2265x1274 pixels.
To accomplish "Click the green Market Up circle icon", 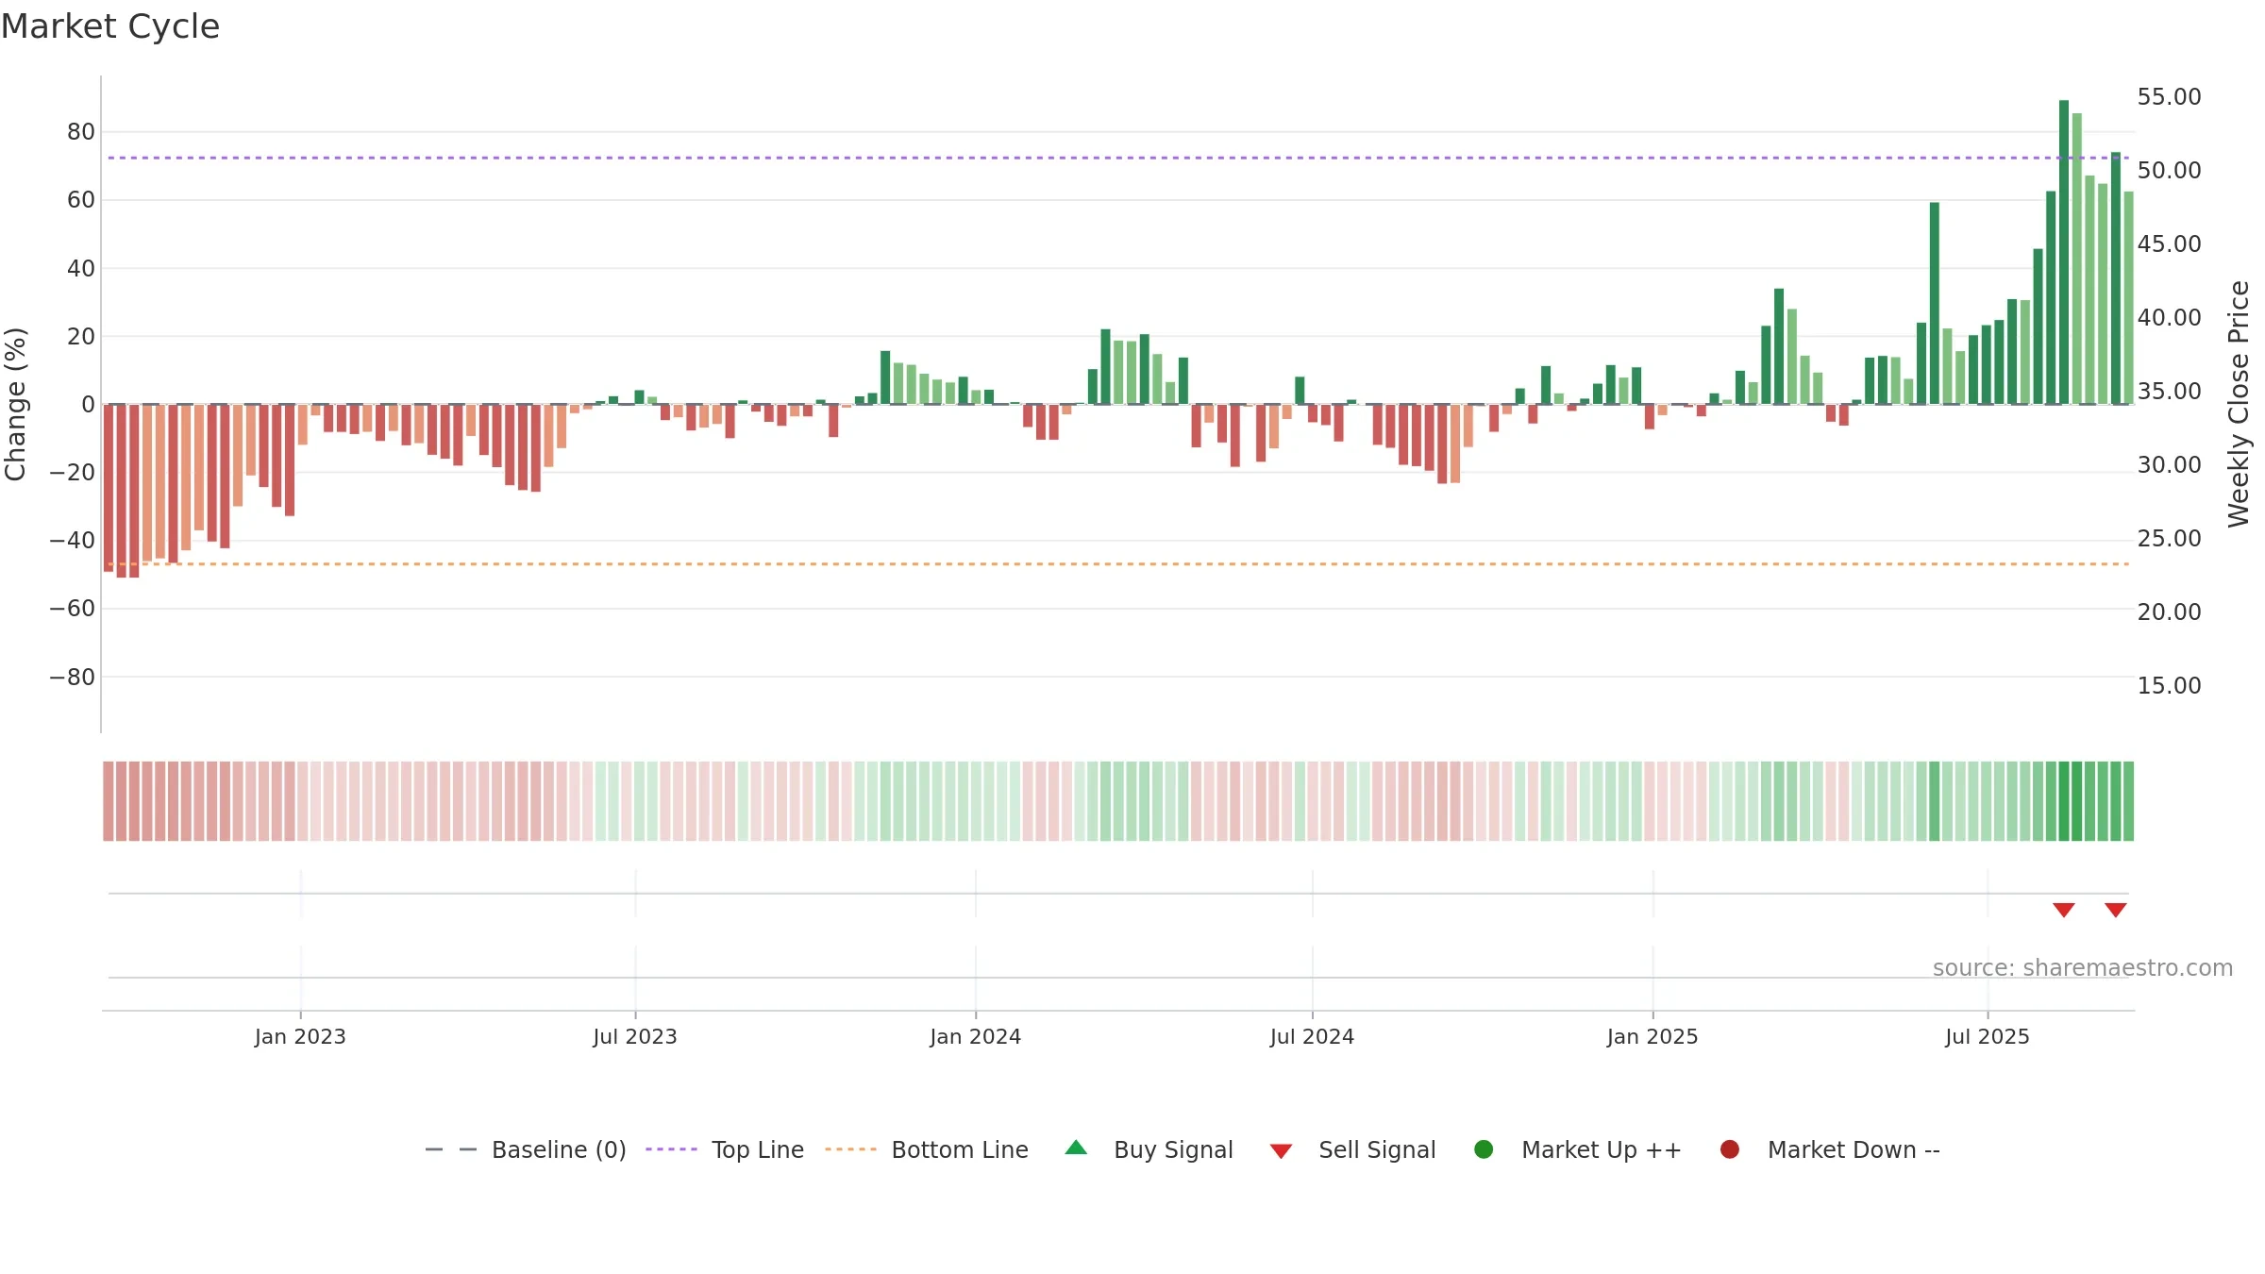I will click(x=1484, y=1149).
